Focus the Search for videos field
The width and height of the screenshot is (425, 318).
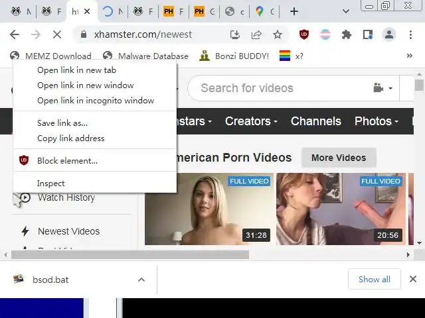pos(282,88)
